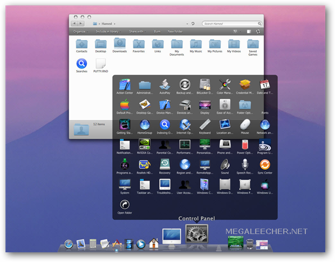Open Region and Language icon
This screenshot has height=262, width=335.
pos(185,165)
